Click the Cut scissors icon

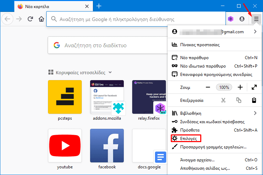coord(223,100)
